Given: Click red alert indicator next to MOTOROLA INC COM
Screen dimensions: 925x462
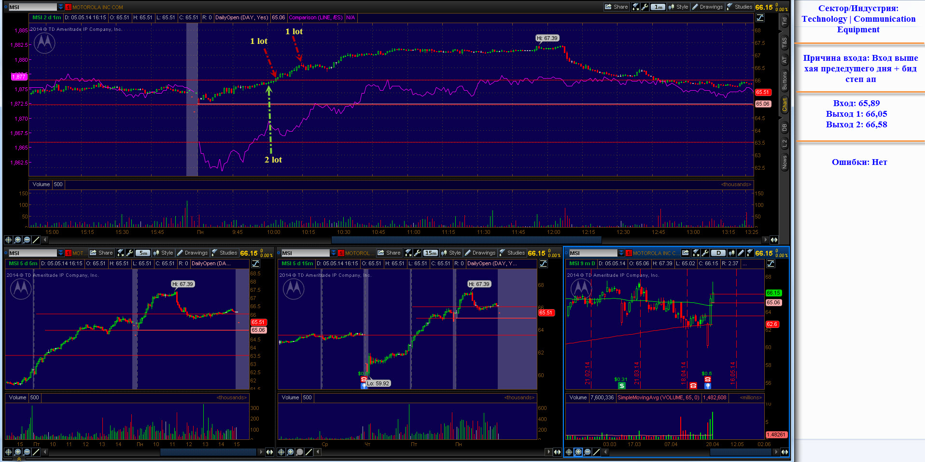Looking at the screenshot, I should pos(68,7).
